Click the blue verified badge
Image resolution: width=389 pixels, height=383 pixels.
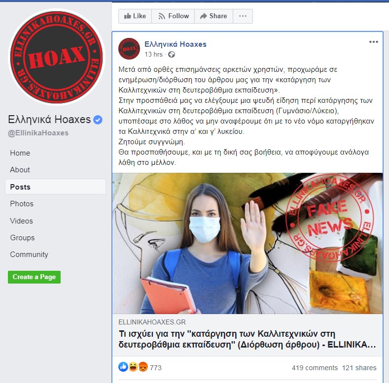98,120
